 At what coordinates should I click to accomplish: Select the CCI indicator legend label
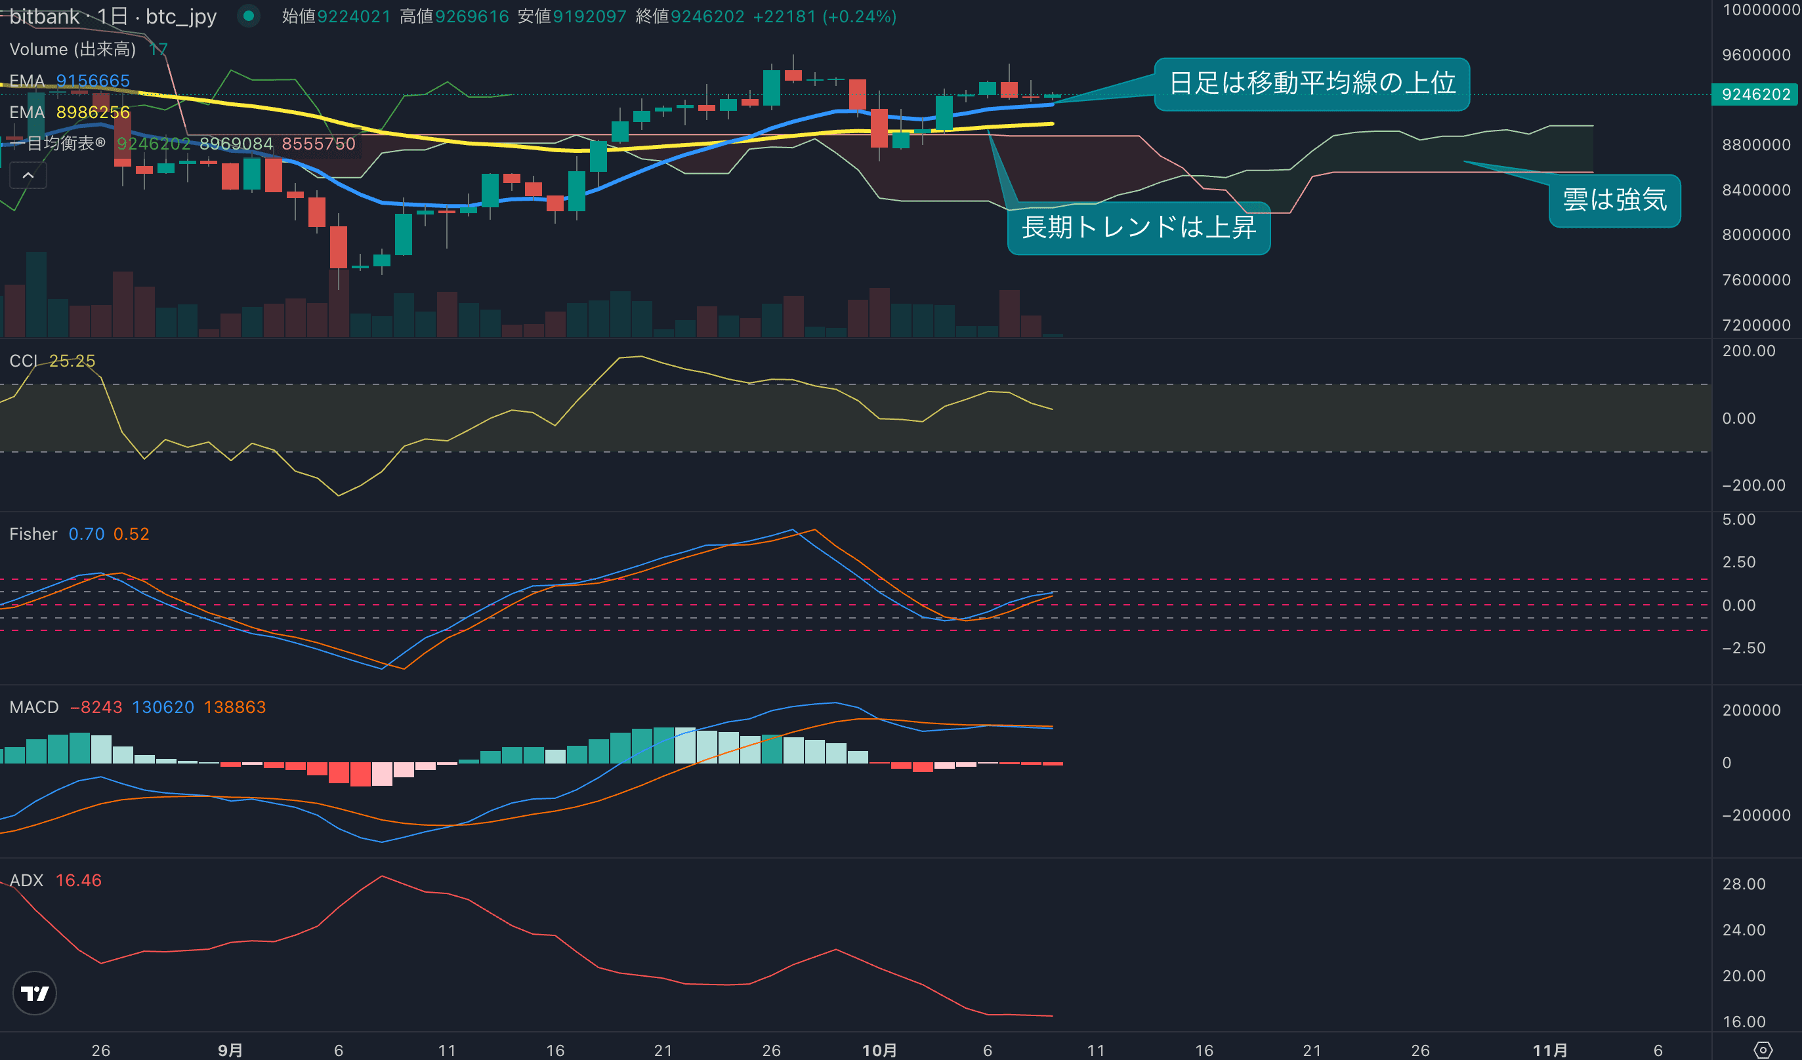pyautogui.click(x=23, y=361)
